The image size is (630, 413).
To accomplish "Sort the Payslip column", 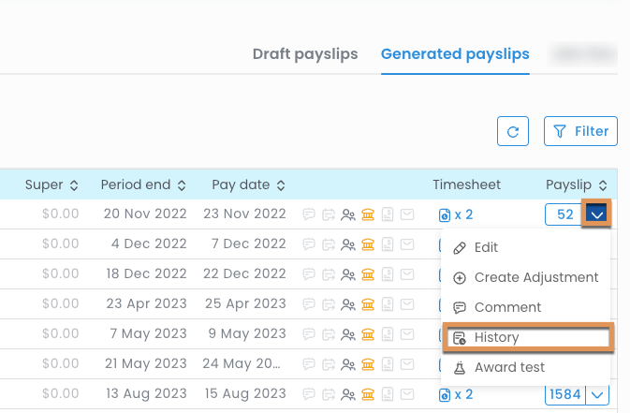I will [577, 185].
